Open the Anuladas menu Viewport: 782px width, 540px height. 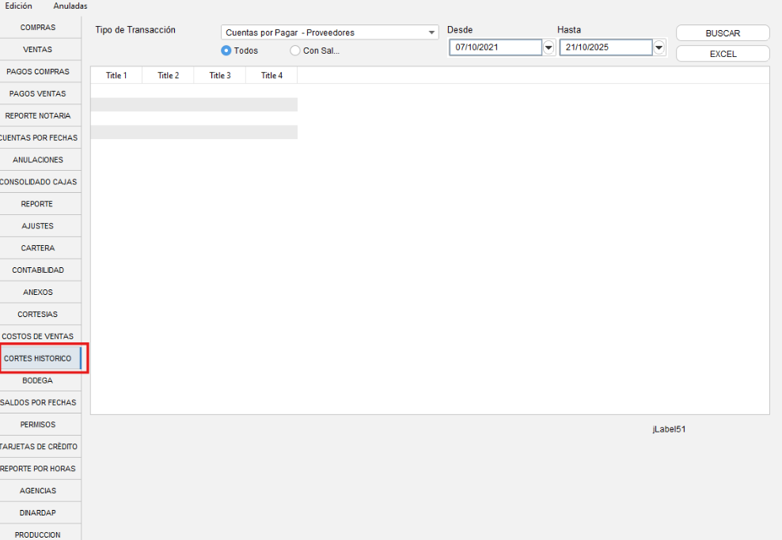coord(70,6)
